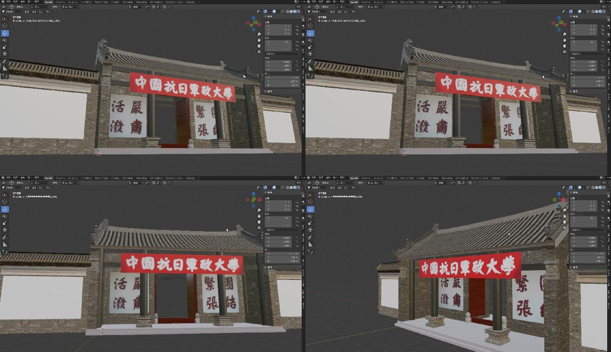Click red X axis gizmo ball in bottom-right viewport
This screenshot has width=611, height=352.
point(563,200)
